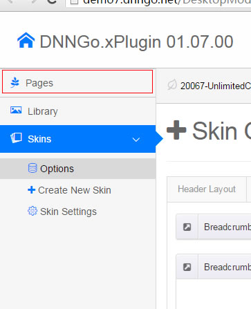Click the gray leaf icon beside 20067-UnlimitedC
This screenshot has height=309, width=251.
pyautogui.click(x=172, y=85)
